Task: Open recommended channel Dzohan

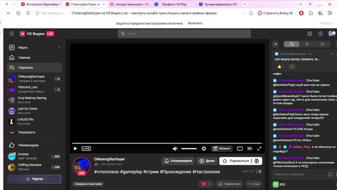Action: coord(34,156)
